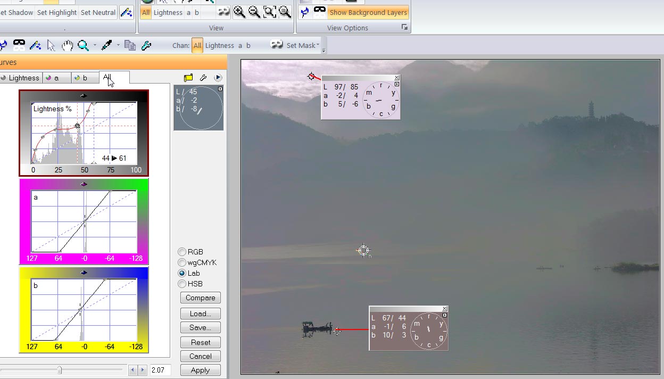Open the b channel curve tab
This screenshot has width=664, height=379.
tap(83, 78)
